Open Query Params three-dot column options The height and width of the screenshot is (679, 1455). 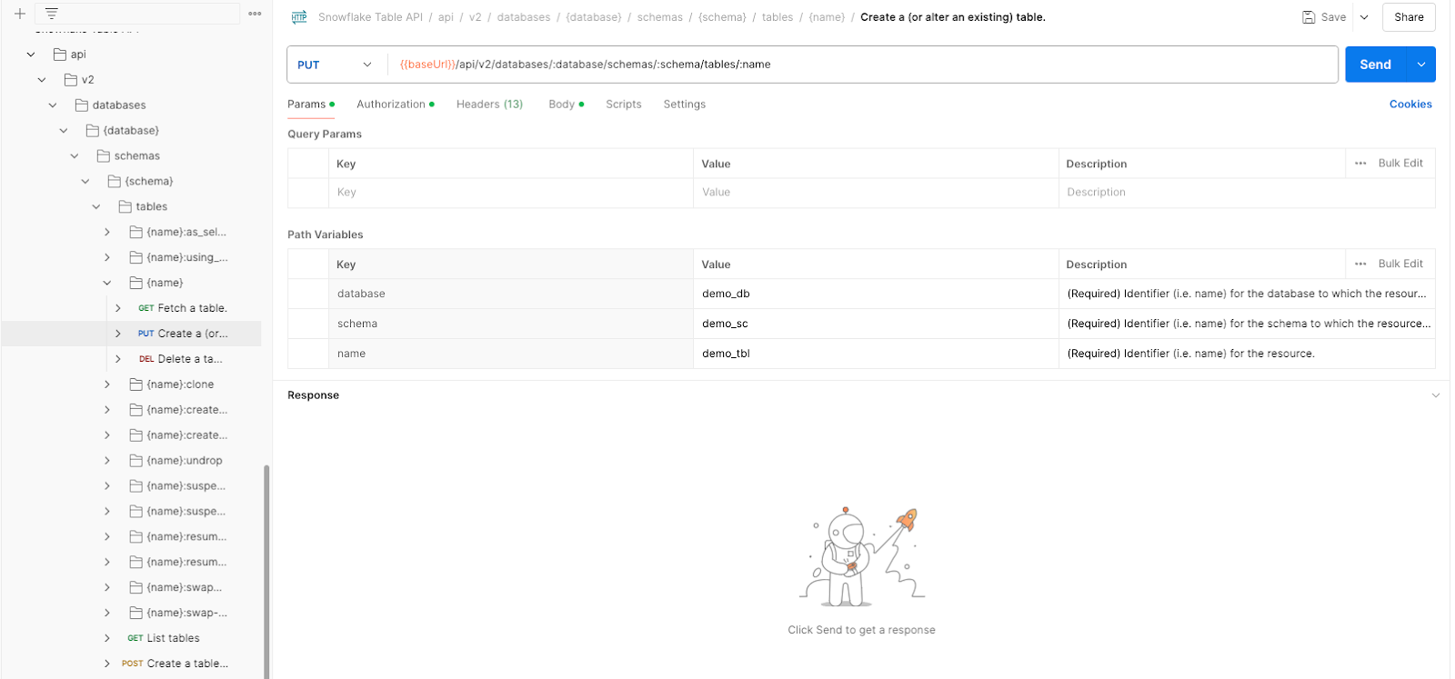(1360, 164)
